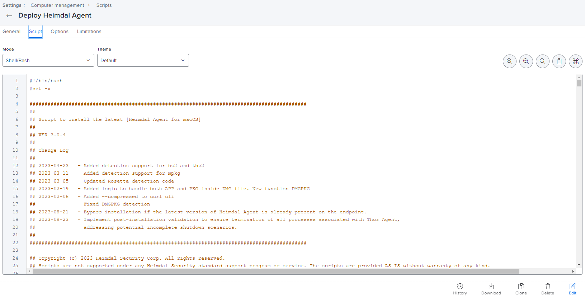
Task: Click the line about bz2 and tbz2
Action: point(117,166)
